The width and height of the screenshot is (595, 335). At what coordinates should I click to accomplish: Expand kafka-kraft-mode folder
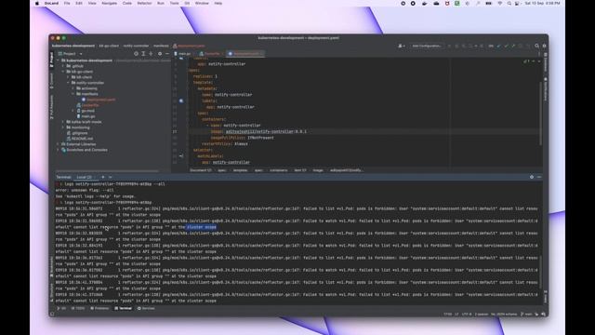pyautogui.click(x=63, y=122)
